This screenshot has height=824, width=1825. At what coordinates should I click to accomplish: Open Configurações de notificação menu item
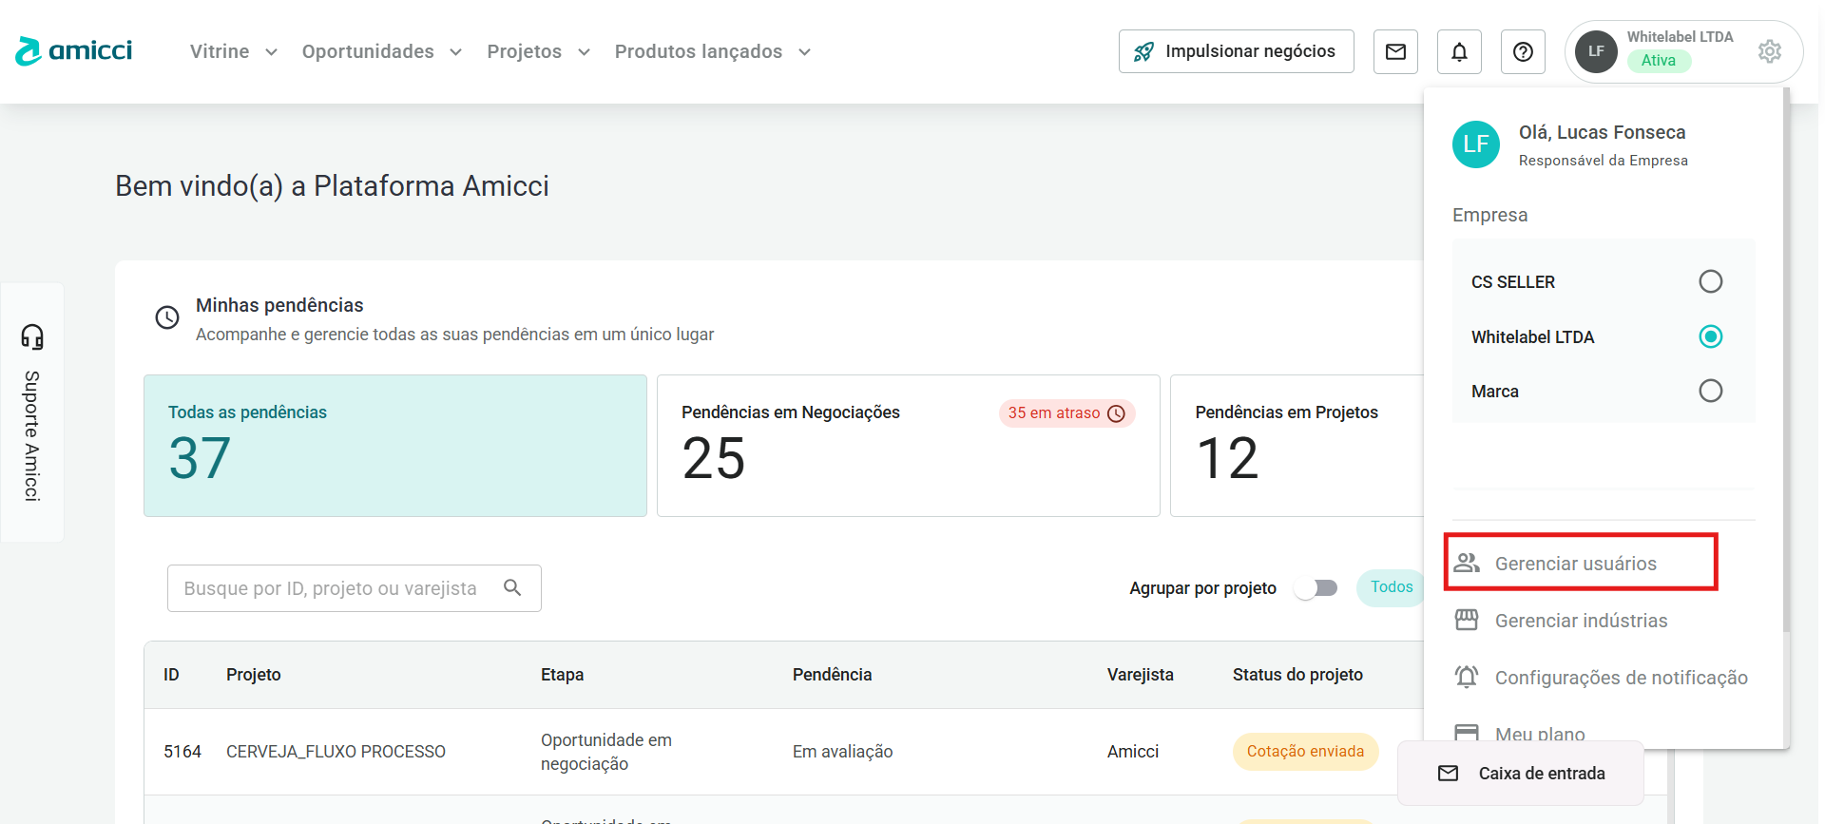pyautogui.click(x=1620, y=678)
